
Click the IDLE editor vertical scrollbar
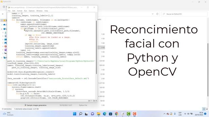tap(96, 47)
